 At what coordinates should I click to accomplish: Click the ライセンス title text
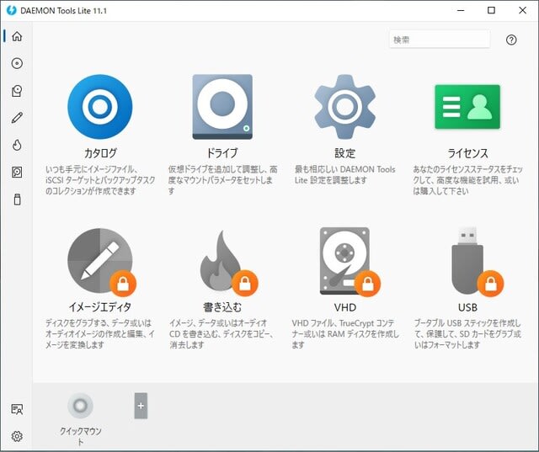(x=467, y=153)
